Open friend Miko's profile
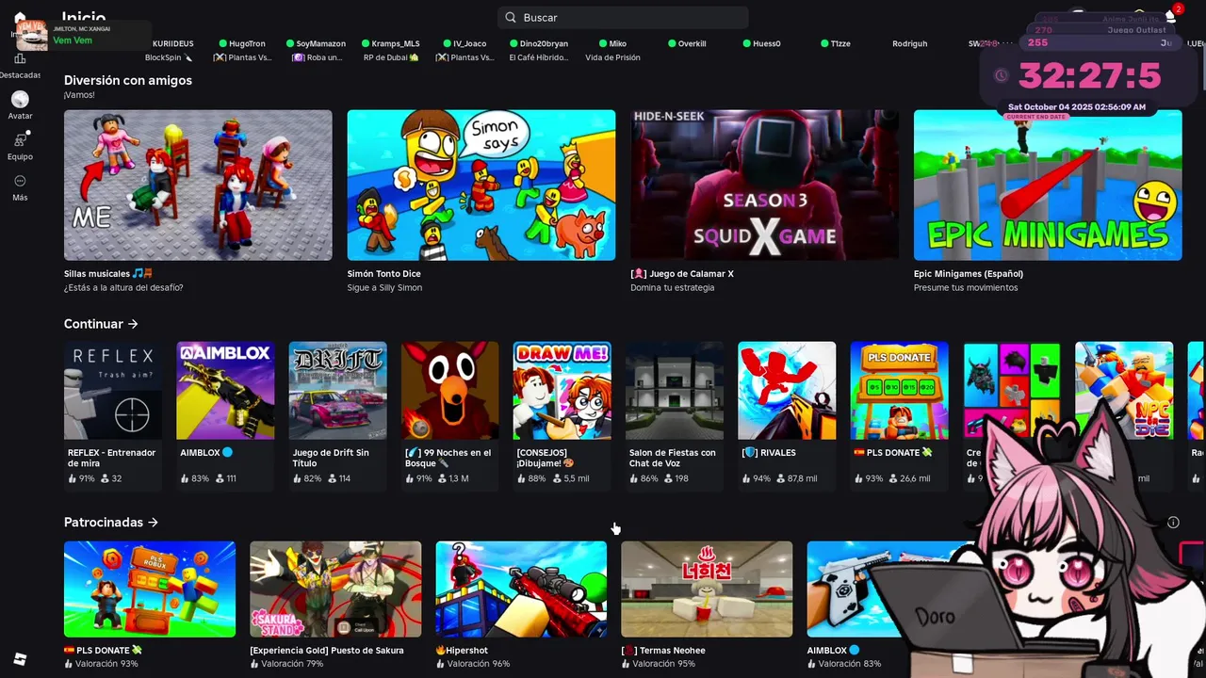 612,43
